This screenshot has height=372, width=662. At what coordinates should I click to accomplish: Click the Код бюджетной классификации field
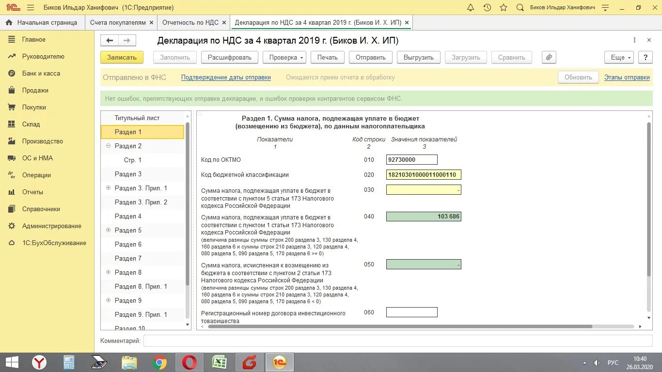click(x=424, y=175)
